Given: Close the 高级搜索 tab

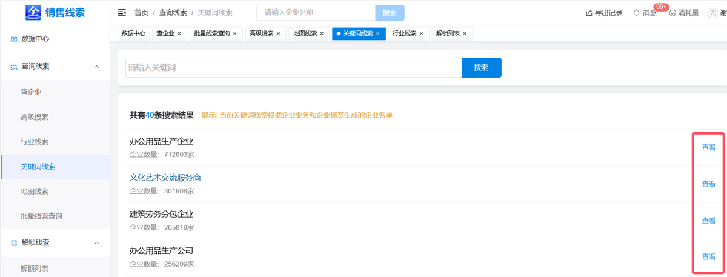Looking at the screenshot, I should point(279,34).
